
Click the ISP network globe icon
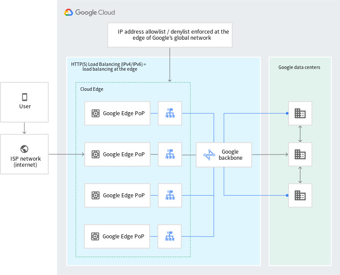pos(24,149)
